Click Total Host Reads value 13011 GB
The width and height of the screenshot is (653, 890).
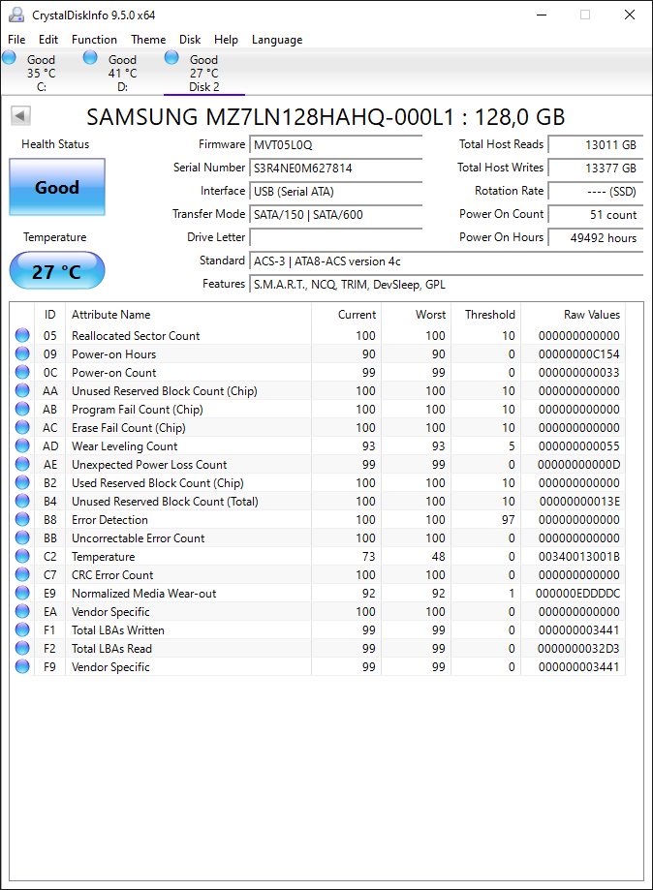pyautogui.click(x=596, y=144)
